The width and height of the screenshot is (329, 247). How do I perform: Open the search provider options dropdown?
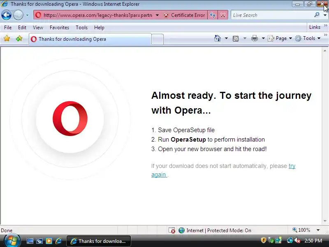pyautogui.click(x=325, y=15)
